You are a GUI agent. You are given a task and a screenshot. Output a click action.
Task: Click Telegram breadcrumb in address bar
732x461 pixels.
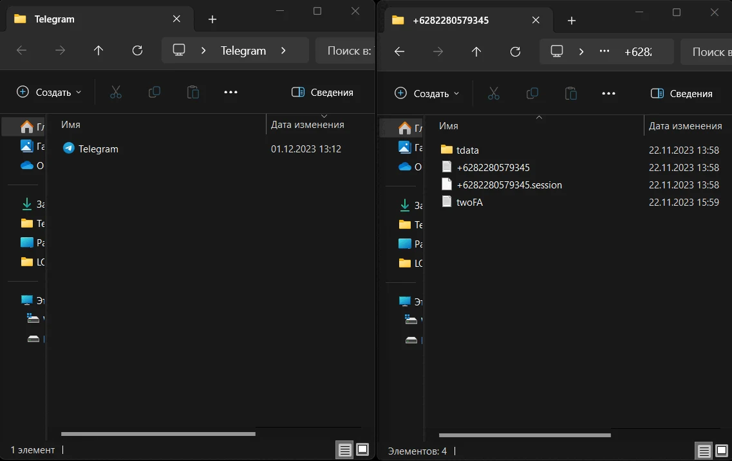pos(243,50)
